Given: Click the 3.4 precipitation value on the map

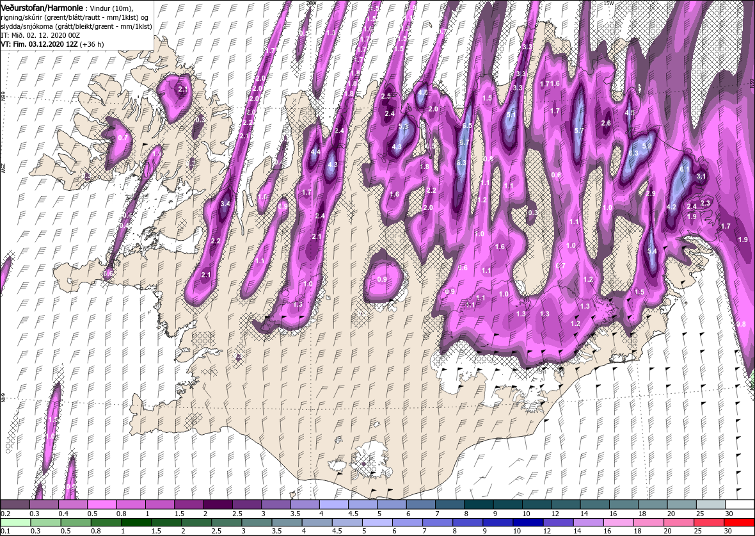Looking at the screenshot, I should click(225, 204).
